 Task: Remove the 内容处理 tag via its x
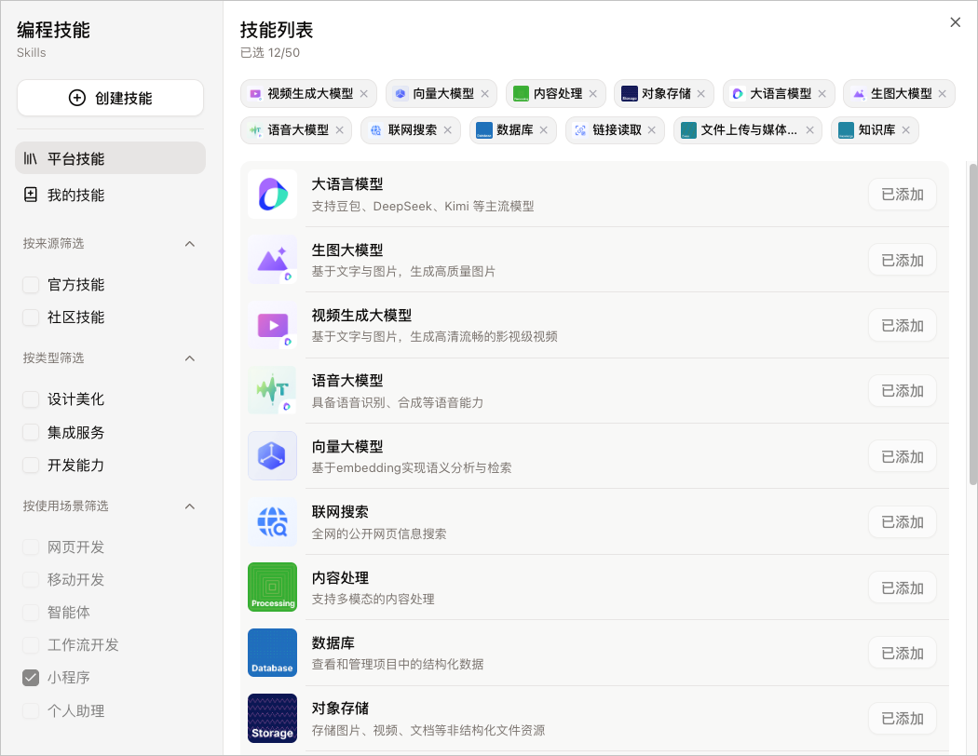(592, 93)
